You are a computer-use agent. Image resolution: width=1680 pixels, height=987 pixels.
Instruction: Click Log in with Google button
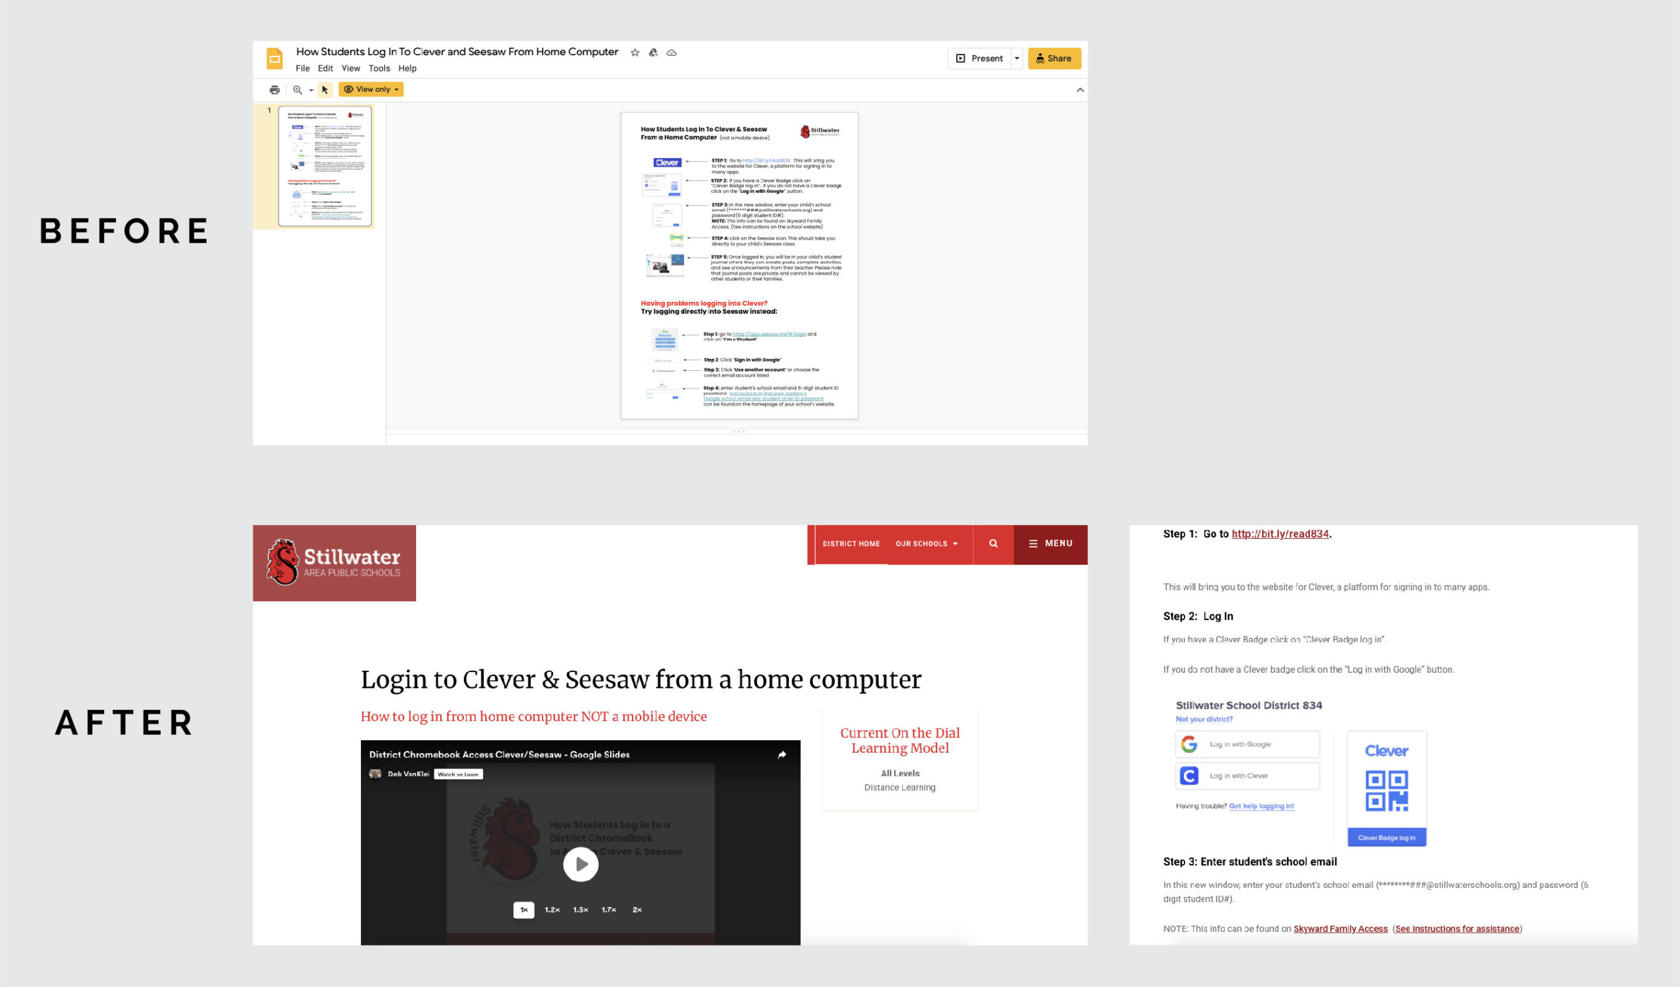click(x=1248, y=744)
